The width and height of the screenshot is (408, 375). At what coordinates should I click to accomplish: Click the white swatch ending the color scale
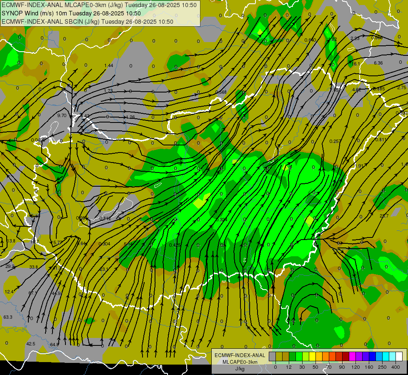[x=399, y=356]
